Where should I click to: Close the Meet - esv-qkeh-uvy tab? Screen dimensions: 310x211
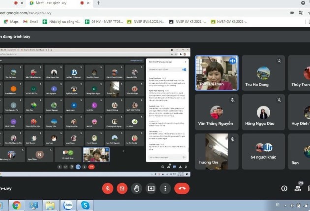(x=89, y=3)
